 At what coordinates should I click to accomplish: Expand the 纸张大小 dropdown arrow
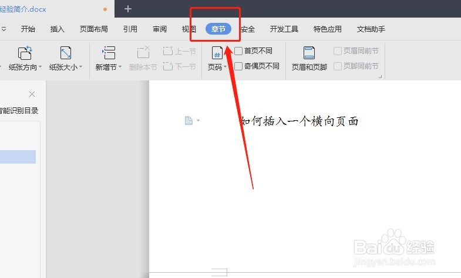[81, 67]
